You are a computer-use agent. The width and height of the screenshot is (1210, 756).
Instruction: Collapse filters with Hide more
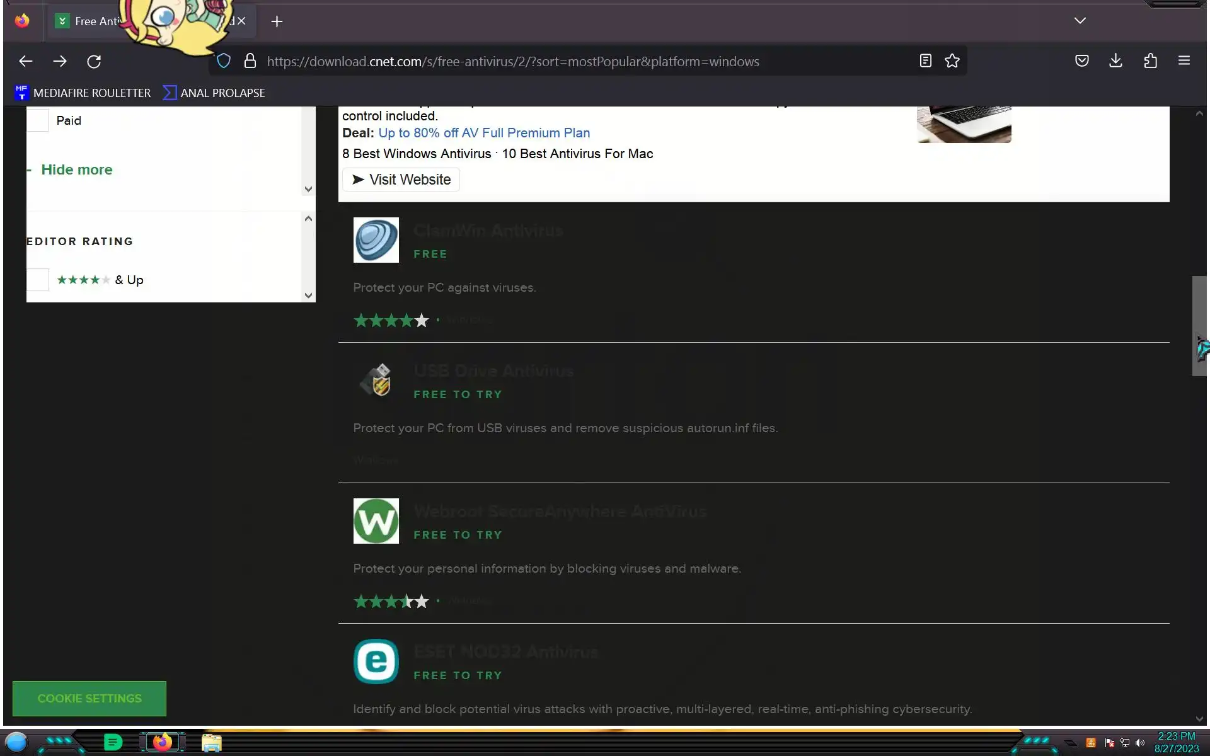click(76, 169)
